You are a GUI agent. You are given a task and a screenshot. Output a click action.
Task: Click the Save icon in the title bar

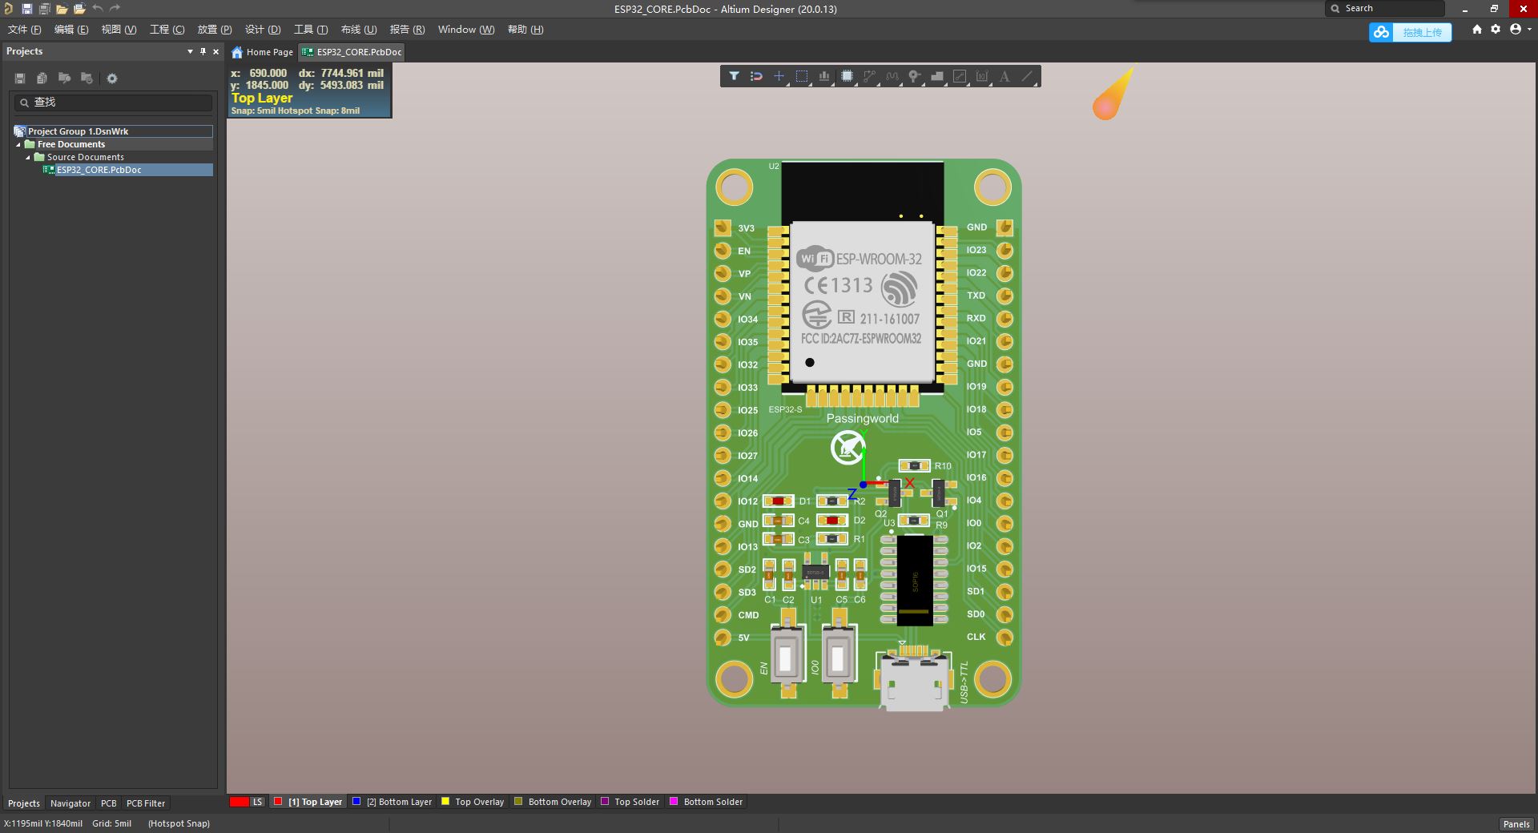pos(26,9)
